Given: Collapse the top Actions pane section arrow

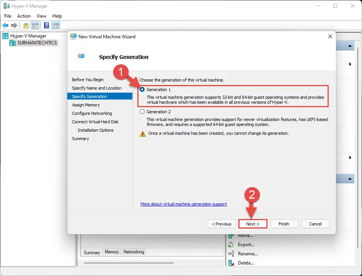Looking at the screenshot, I should pos(350,46).
